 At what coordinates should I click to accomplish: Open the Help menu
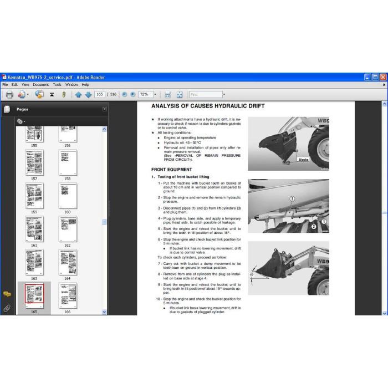tap(85, 85)
